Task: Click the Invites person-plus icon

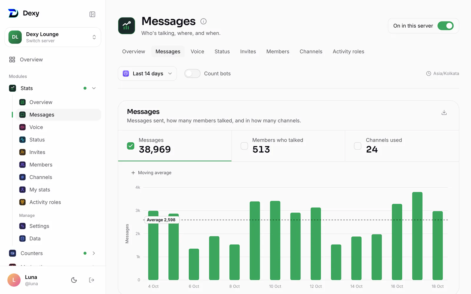Action: point(22,152)
